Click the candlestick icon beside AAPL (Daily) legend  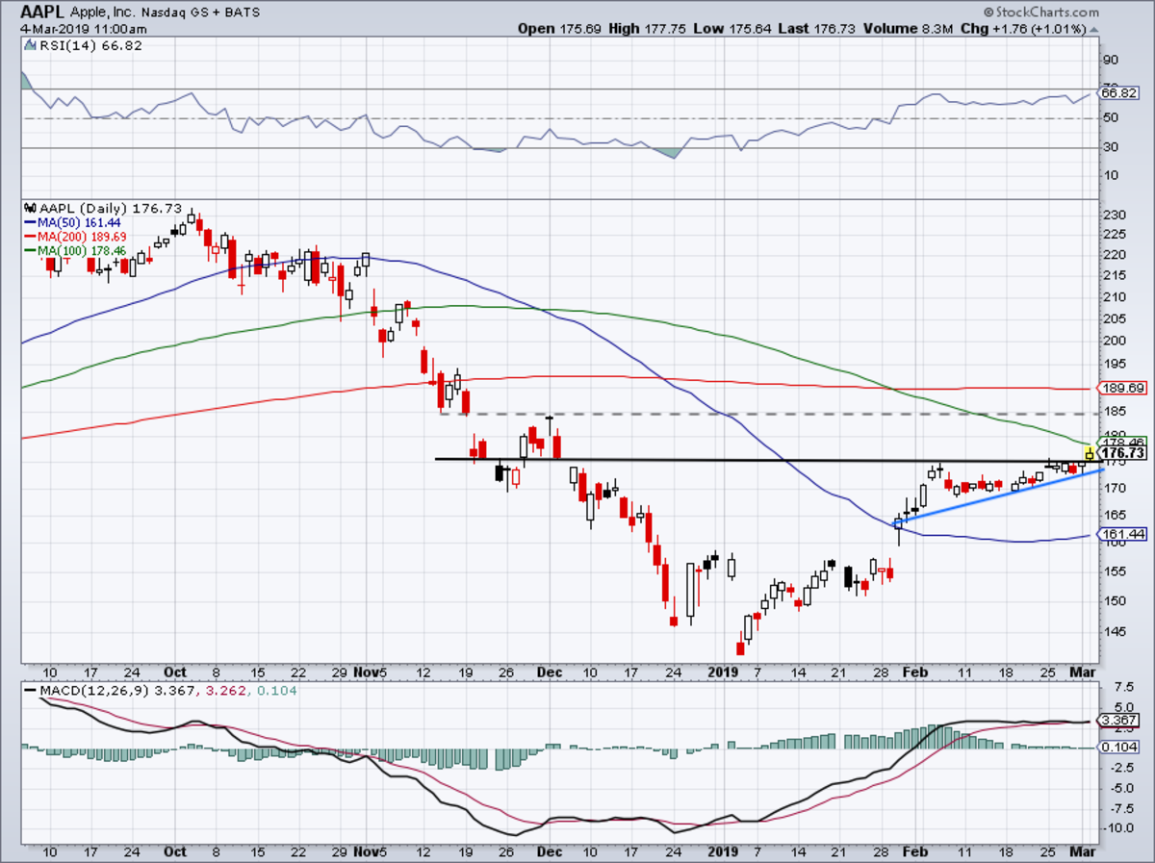[29, 207]
